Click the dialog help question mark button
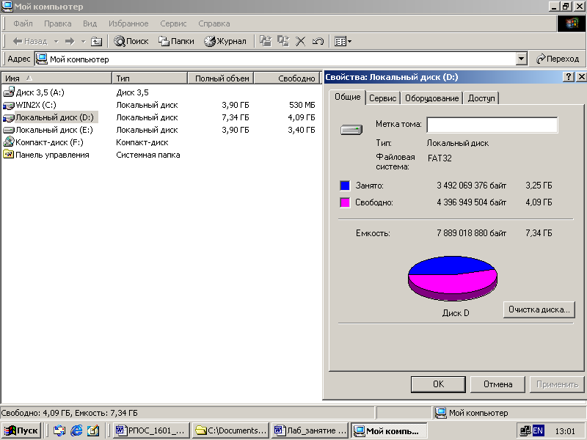The image size is (587, 440). pos(568,77)
